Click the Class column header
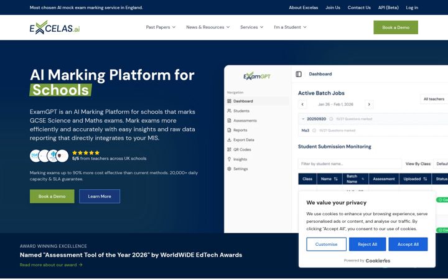 tap(307, 179)
